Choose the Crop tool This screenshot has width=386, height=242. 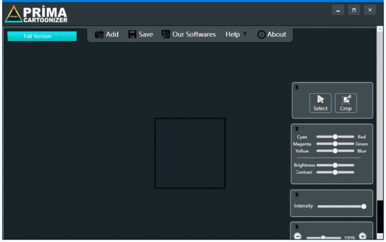[x=346, y=103]
